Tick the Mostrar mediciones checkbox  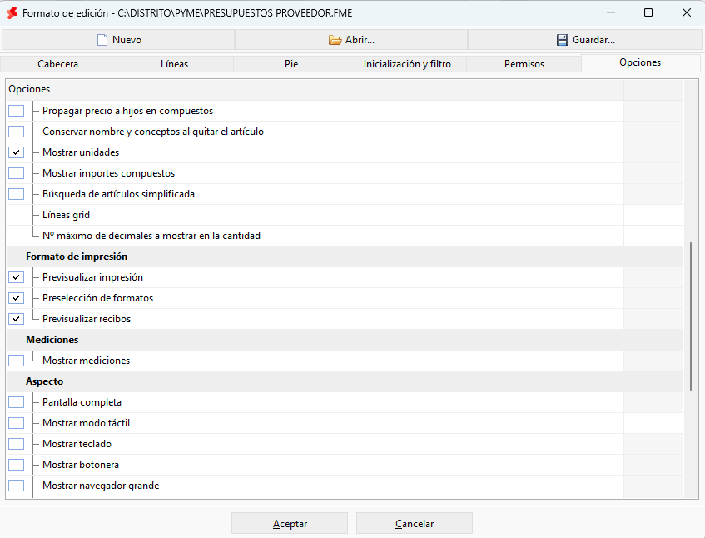tap(16, 361)
